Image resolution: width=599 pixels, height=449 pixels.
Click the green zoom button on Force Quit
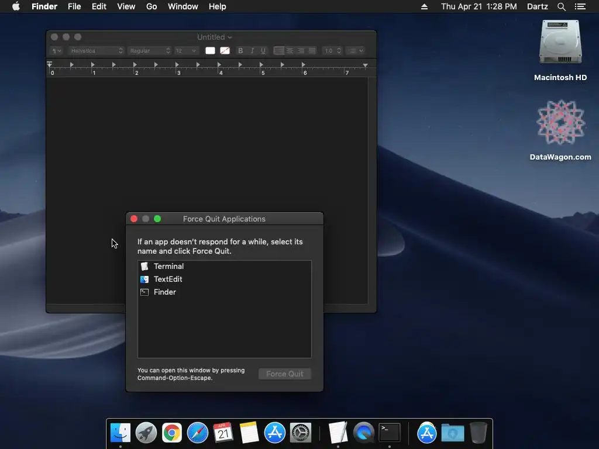point(157,219)
